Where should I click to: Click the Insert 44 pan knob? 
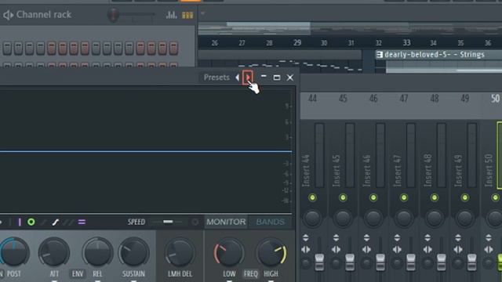coord(312,218)
